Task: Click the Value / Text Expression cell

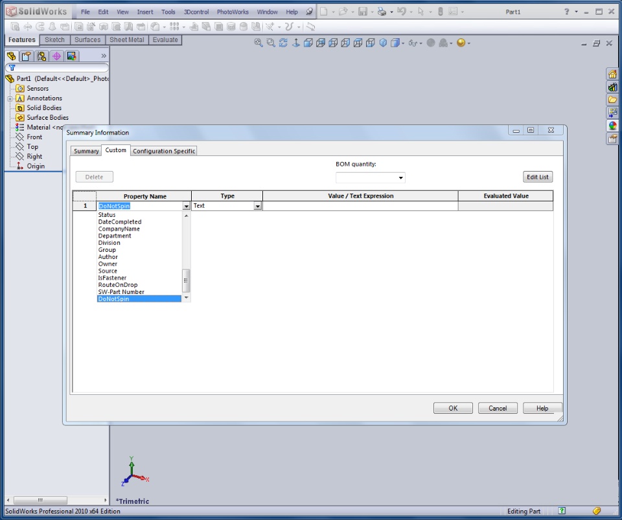Action: (360, 206)
